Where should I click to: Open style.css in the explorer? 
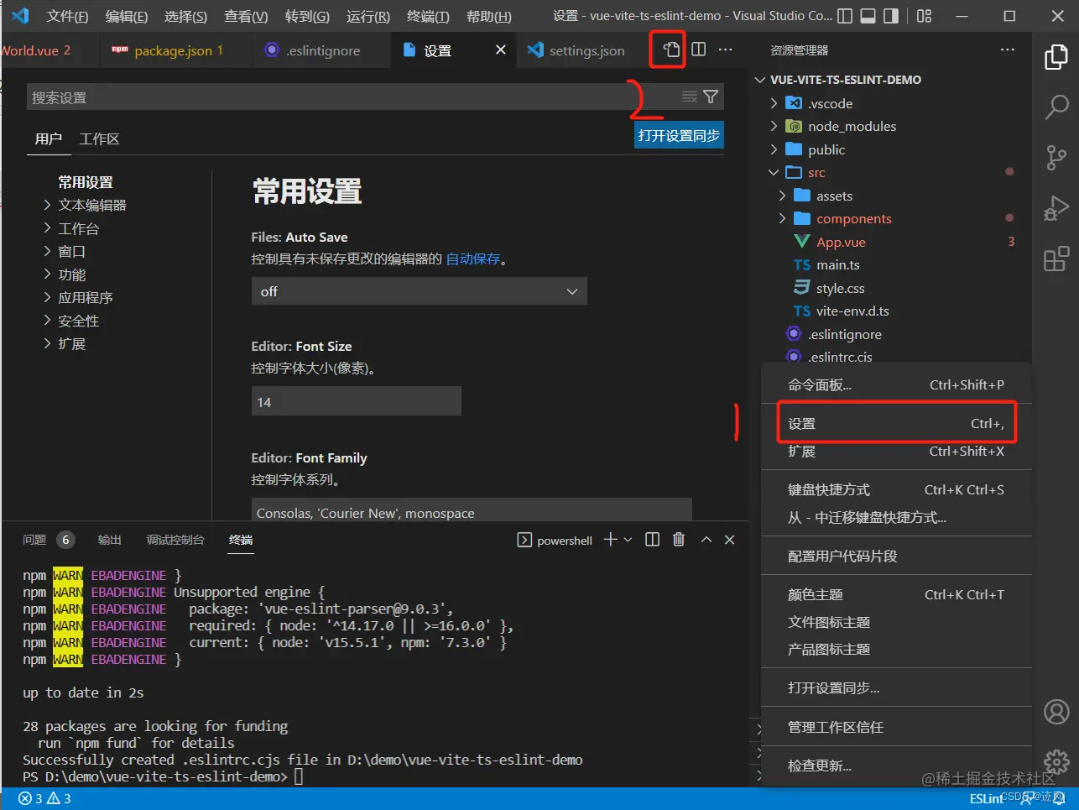click(840, 288)
